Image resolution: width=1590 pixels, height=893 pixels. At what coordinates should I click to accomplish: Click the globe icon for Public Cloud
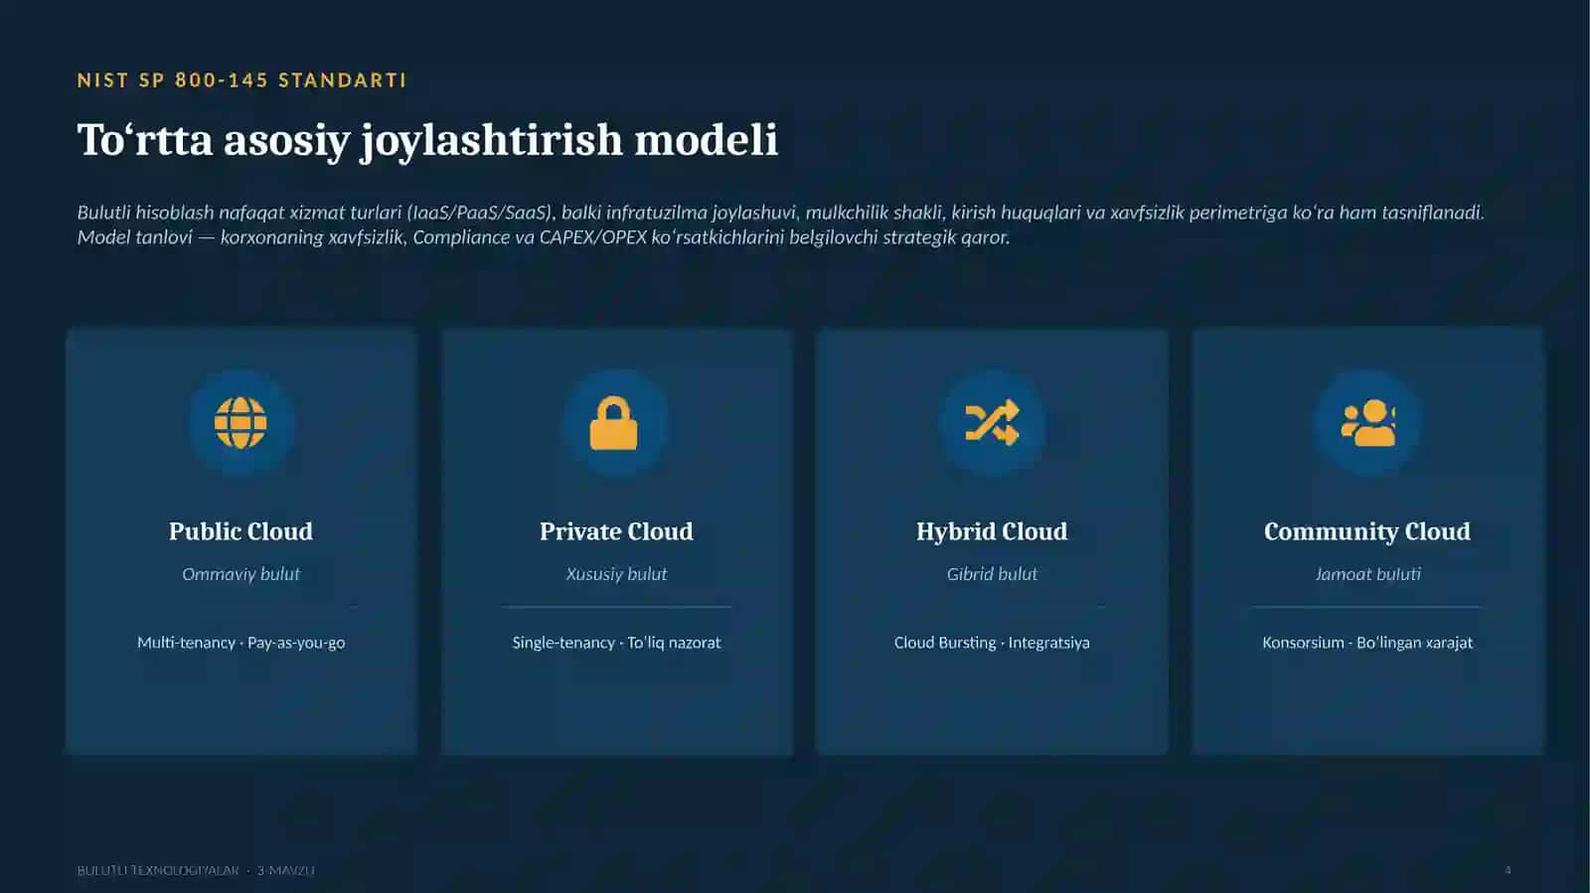[240, 423]
